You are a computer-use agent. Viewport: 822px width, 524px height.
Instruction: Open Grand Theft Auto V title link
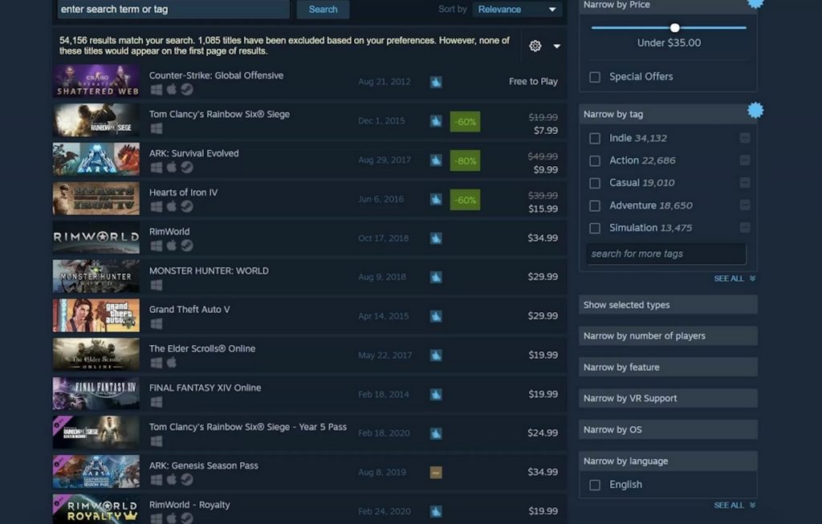tap(189, 309)
